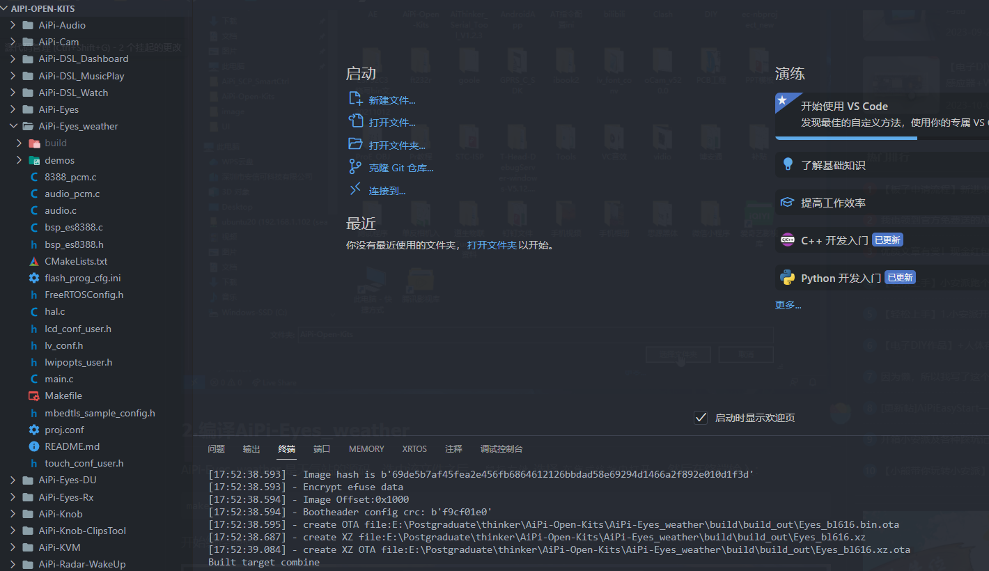Expand the AiPi-Knob folder
The width and height of the screenshot is (989, 571).
[13, 514]
